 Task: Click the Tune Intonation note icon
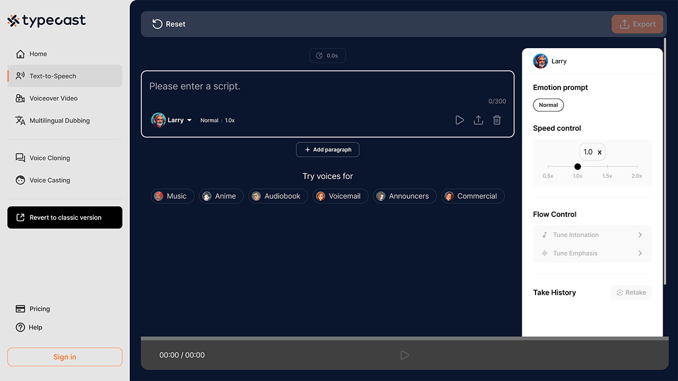coord(545,235)
